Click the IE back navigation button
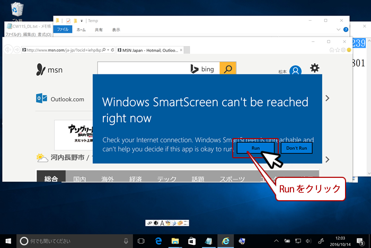This screenshot has height=248, width=371. [8, 50]
